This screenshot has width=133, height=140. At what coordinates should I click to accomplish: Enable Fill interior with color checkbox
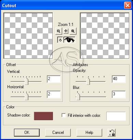[64, 115]
